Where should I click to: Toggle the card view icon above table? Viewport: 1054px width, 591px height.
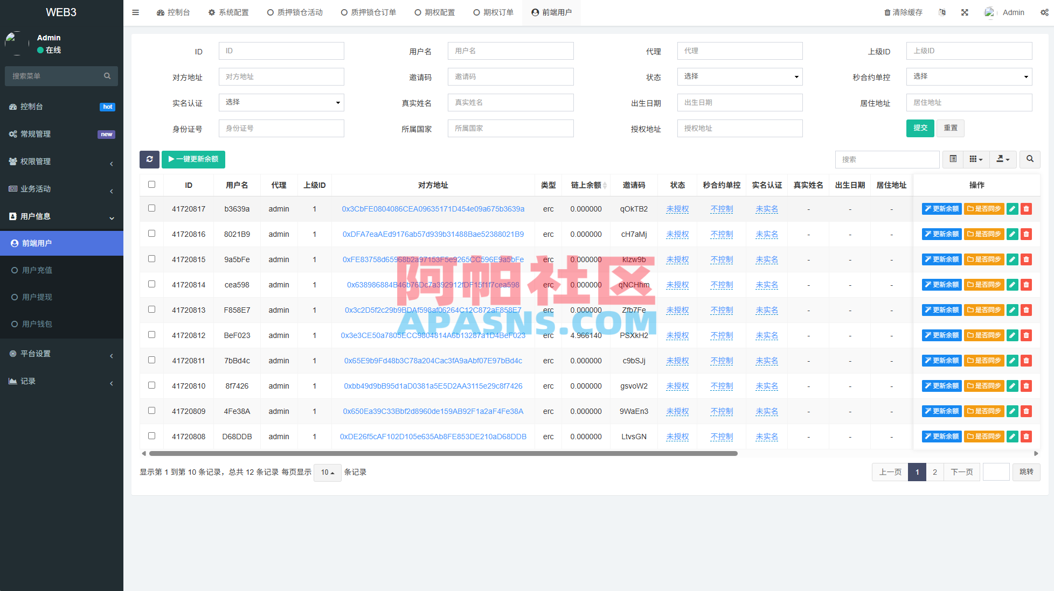pos(953,159)
